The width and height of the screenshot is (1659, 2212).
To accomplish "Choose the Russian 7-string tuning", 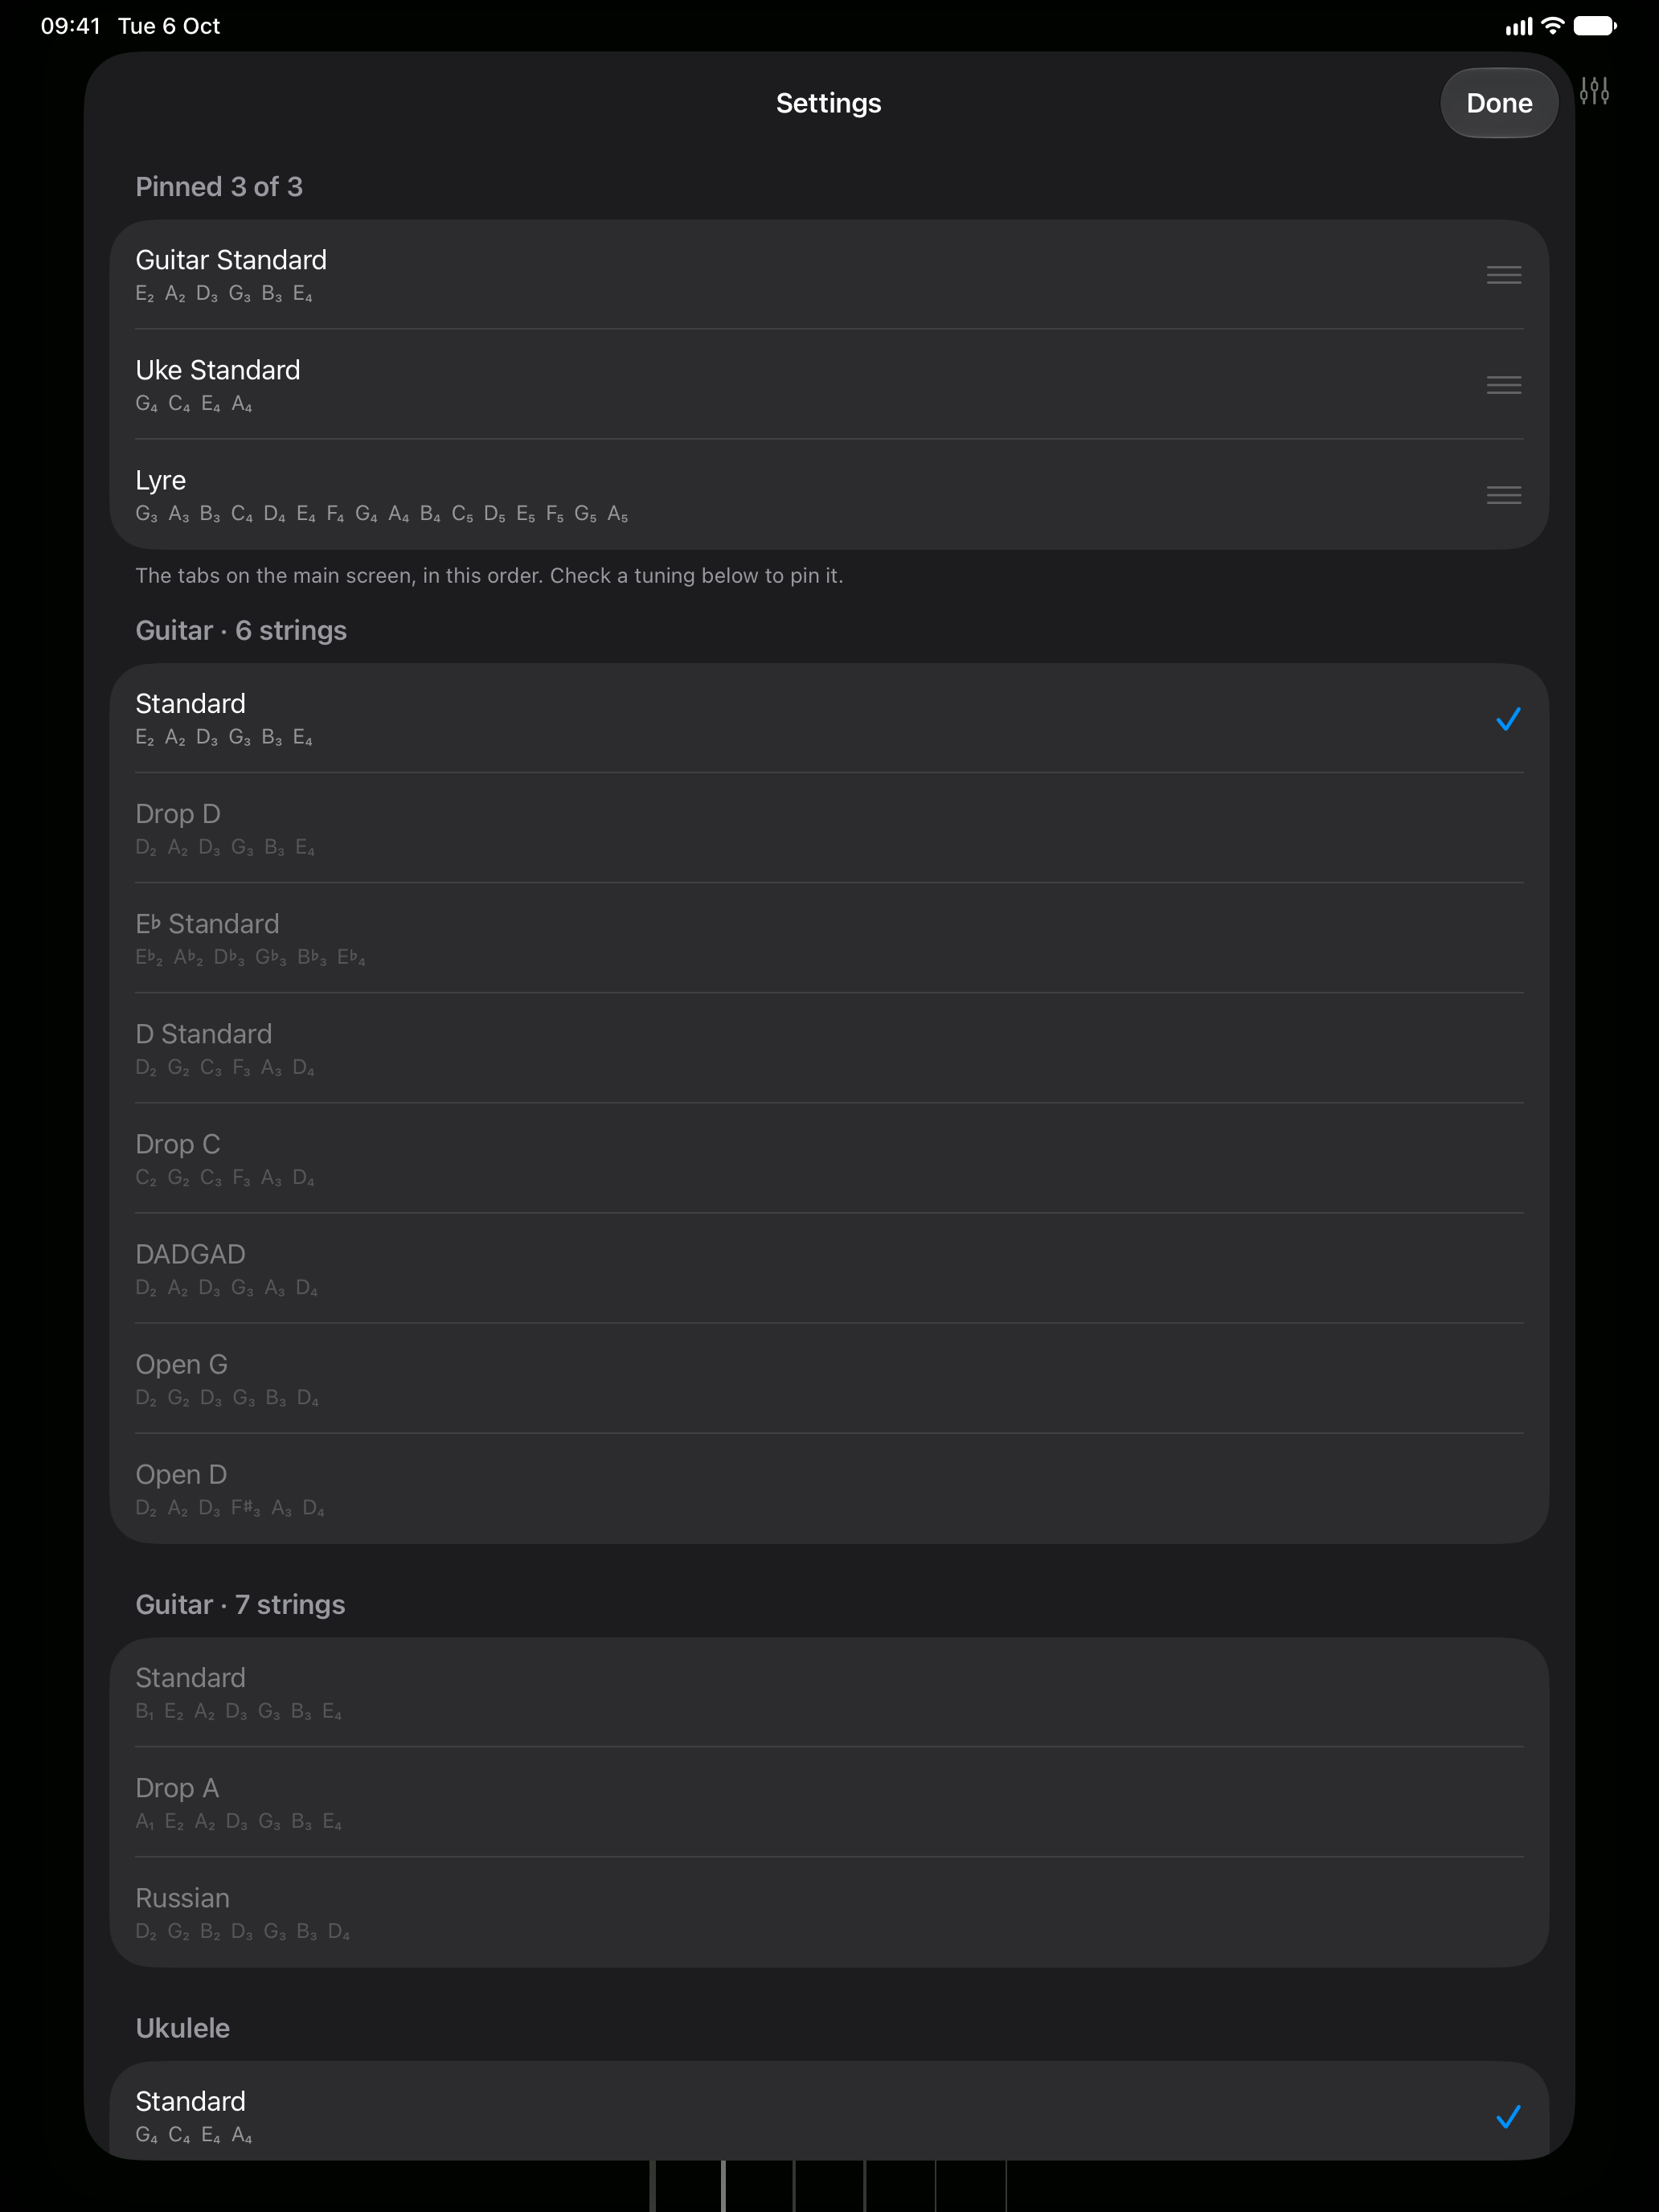I will point(829,1912).
